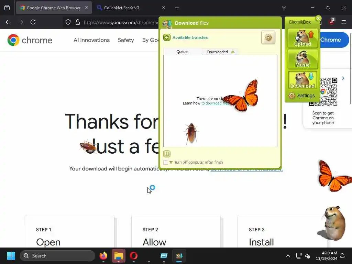Go back to previous page
The width and height of the screenshot is (352, 264).
pyautogui.click(x=8, y=22)
